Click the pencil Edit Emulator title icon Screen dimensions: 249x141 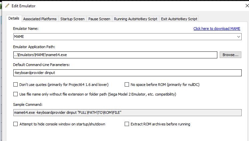coord(7,6)
